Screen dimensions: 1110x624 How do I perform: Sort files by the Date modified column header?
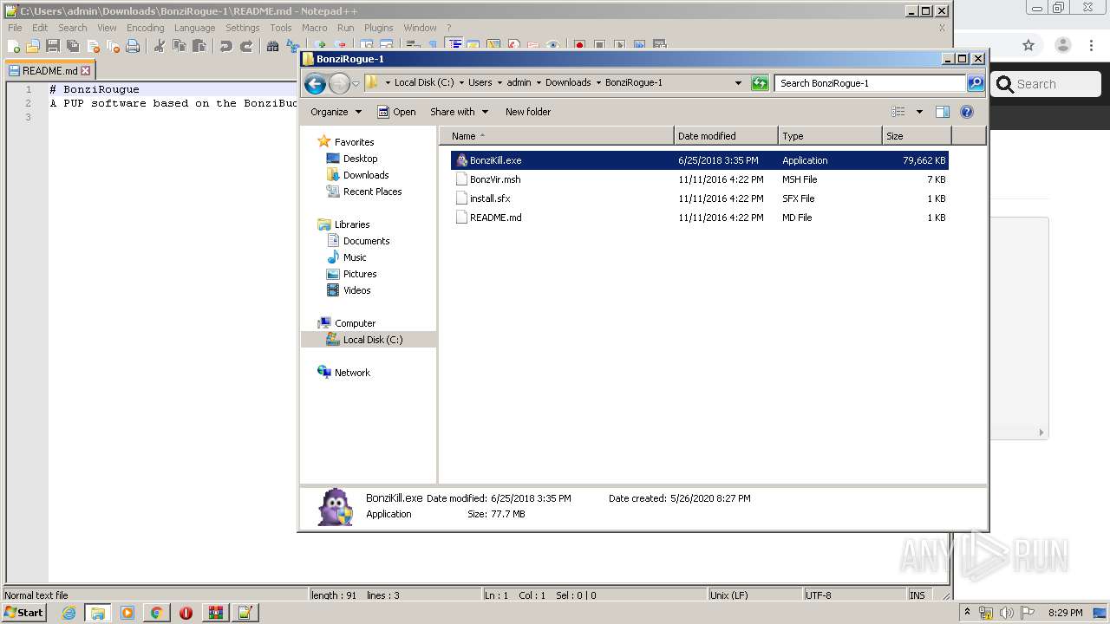pos(726,136)
